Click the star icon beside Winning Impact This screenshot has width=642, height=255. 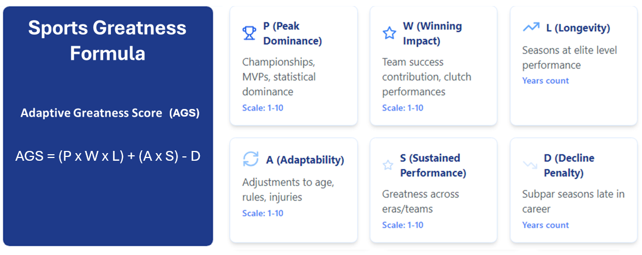click(389, 33)
